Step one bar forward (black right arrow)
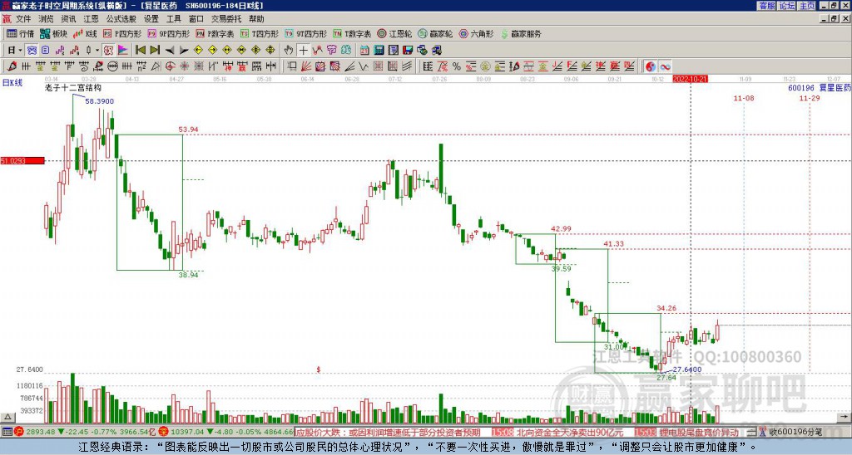This screenshot has width=852, height=455. (184, 50)
